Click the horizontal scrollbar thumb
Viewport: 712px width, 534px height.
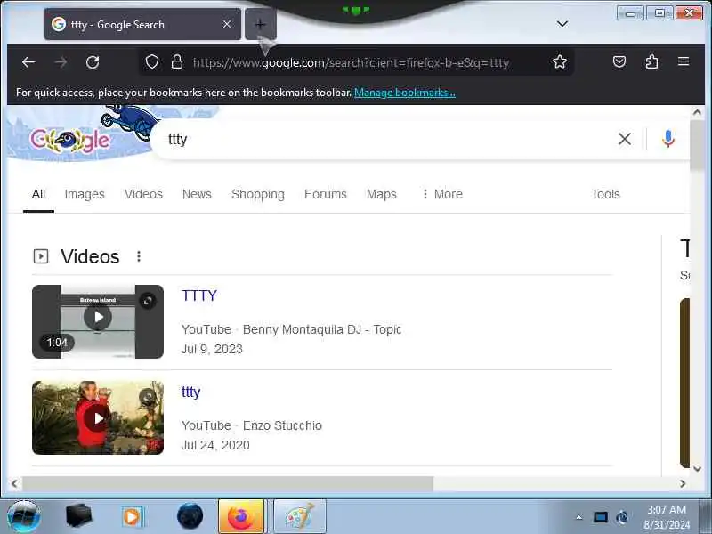coord(228,483)
